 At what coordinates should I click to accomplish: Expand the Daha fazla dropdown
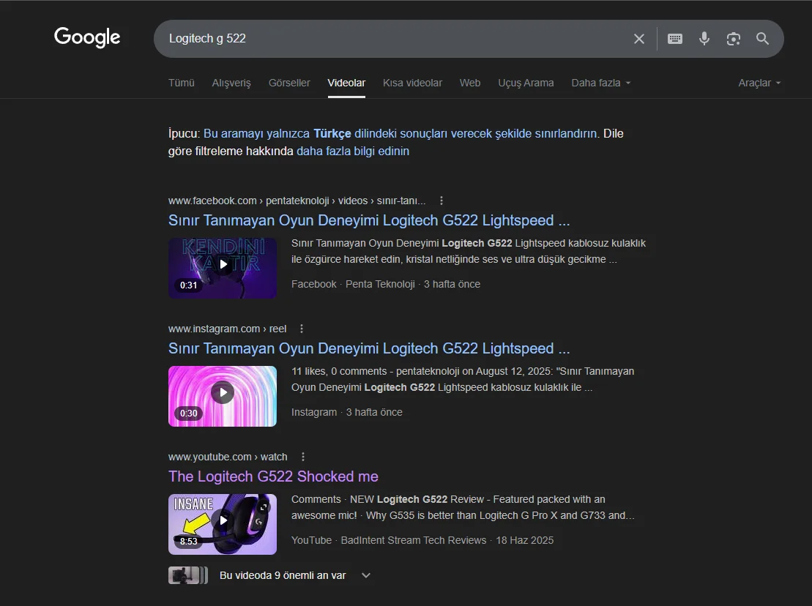point(600,83)
